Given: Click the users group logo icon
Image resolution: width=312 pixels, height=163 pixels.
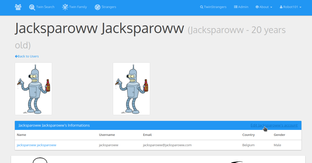Looking at the screenshot, I should (18, 7).
